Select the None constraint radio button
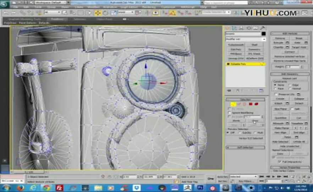Screen dimensions: 313x192 tap(275, 85)
